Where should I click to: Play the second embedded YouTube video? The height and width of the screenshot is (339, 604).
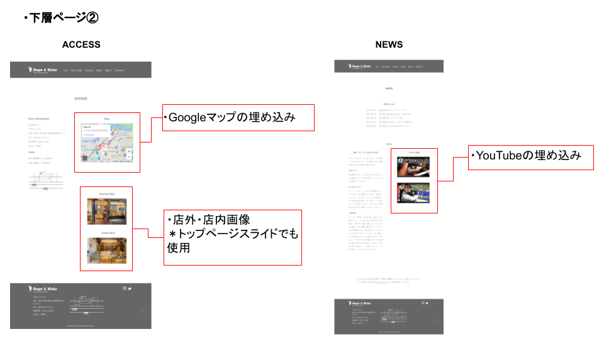(x=413, y=193)
